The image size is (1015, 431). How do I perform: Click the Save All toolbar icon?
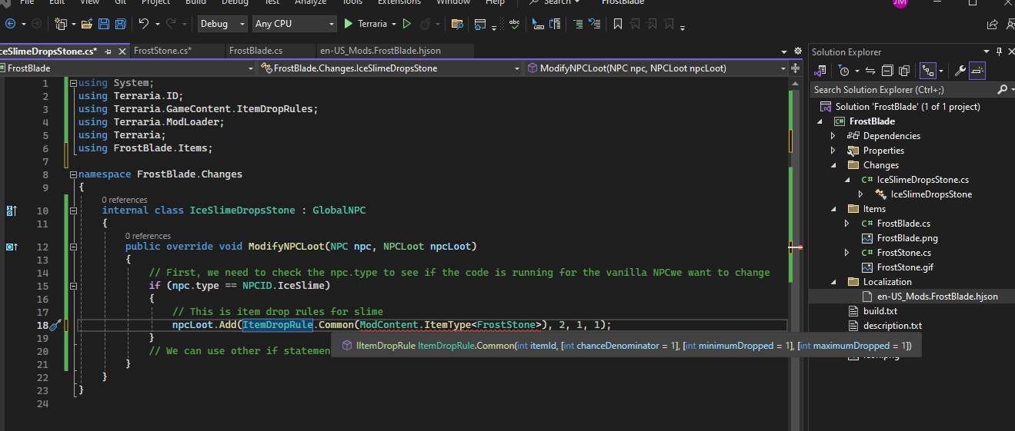coord(120,24)
